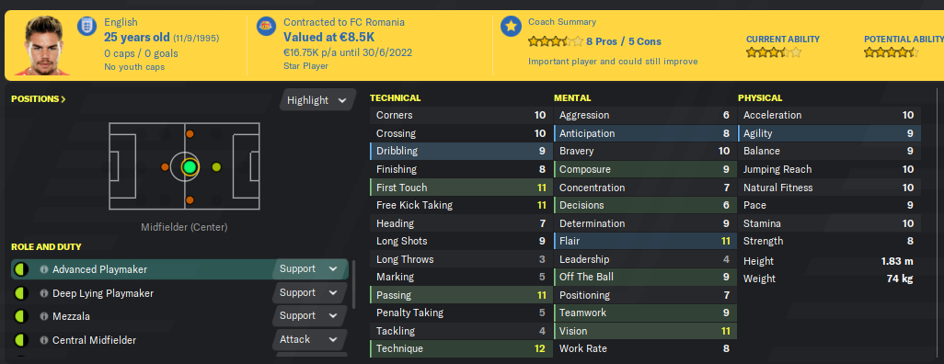This screenshot has width=944, height=364.
Task: Click the player face portrait
Action: (43, 46)
